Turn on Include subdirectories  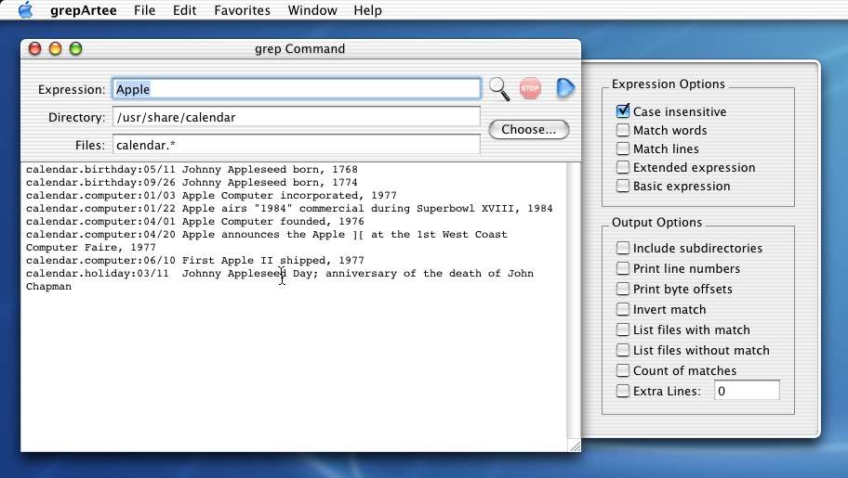(623, 249)
